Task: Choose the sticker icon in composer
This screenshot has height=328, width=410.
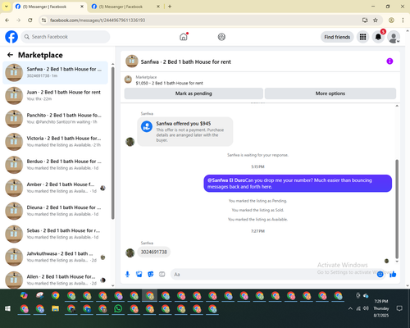Action: click(x=151, y=274)
